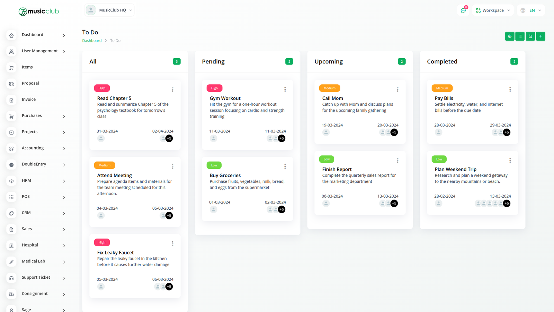The width and height of the screenshot is (554, 312).
Task: Open three-dot menu on Plan Weekend Trip card
Action: [x=510, y=161]
